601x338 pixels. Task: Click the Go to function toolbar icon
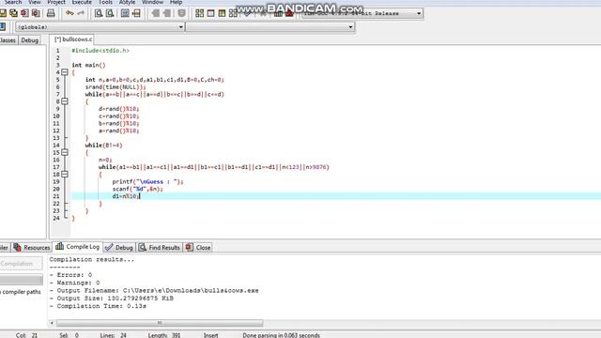pos(125,13)
